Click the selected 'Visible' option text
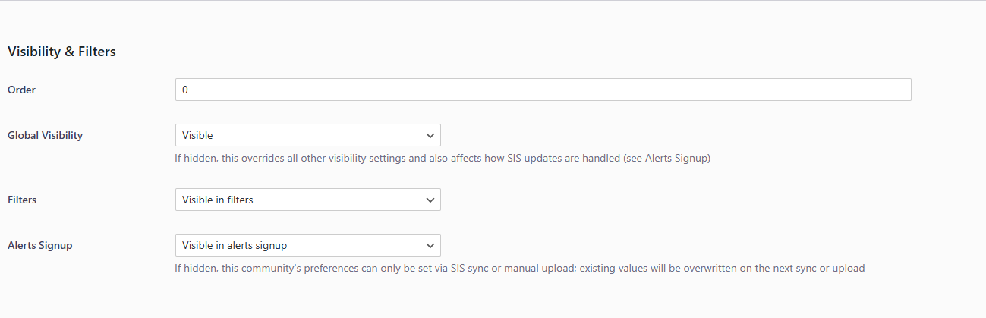Screen dimensions: 986x318 197,135
